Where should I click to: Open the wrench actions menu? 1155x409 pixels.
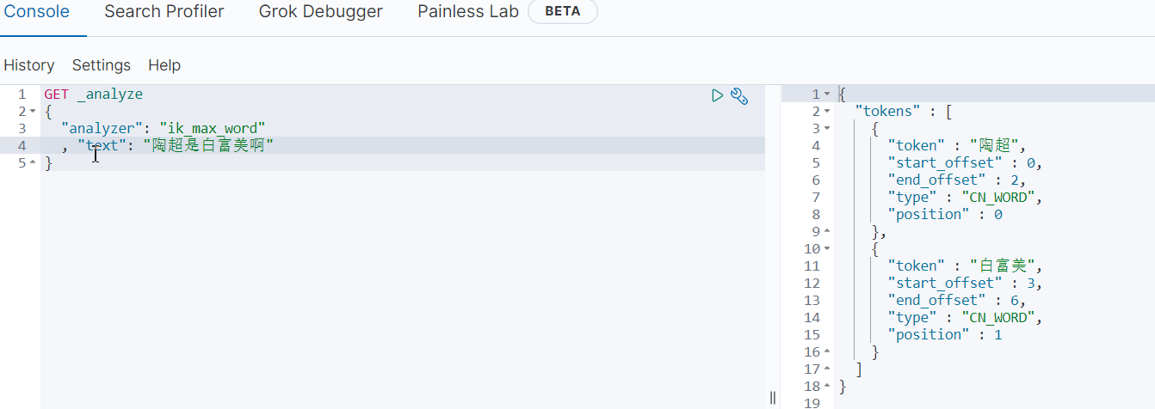point(738,95)
